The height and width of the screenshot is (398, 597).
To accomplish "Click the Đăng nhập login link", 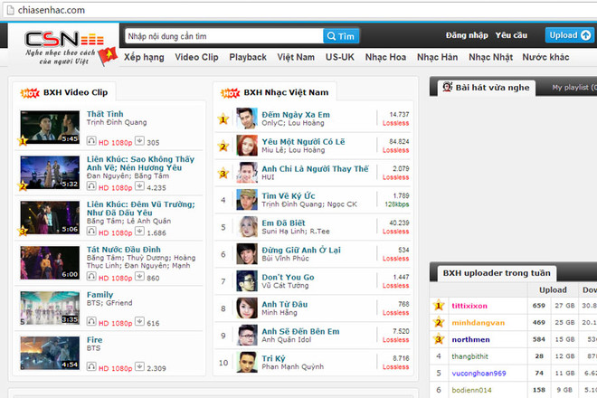I will click(467, 35).
